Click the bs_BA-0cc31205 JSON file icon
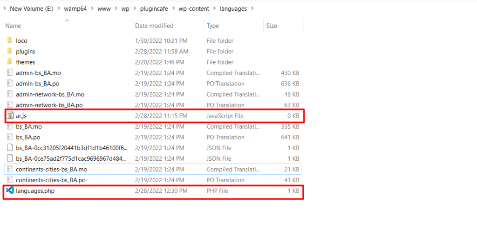477x250 pixels. pos(10,148)
